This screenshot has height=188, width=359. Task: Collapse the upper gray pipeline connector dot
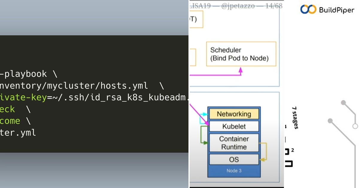coord(343,102)
